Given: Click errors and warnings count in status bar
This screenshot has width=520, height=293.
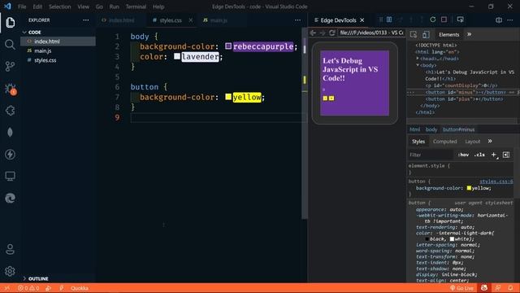Looking at the screenshot, I should coord(28,288).
